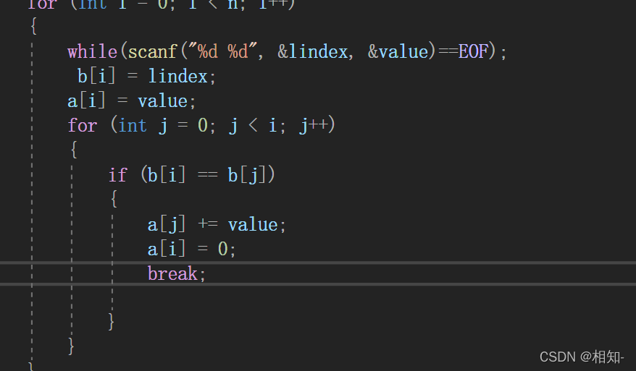Click the while(scanf("%d %d" line
Image resolution: width=636 pixels, height=371 pixels.
click(287, 52)
